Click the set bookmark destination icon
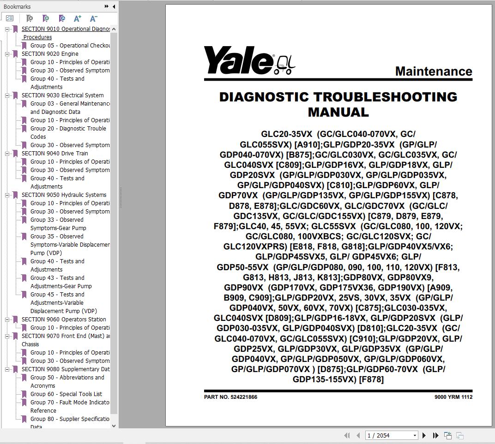This screenshot has height=444, width=495. click(62, 18)
